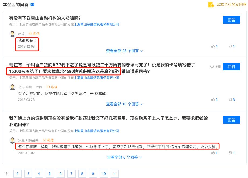Open question 有没有下载雪山金融机构的人被骗呀?
The image size is (248, 178).
coord(45,18)
